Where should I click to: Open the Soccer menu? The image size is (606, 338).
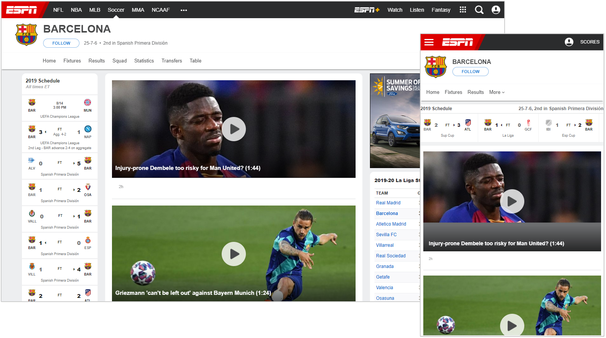[x=116, y=10]
